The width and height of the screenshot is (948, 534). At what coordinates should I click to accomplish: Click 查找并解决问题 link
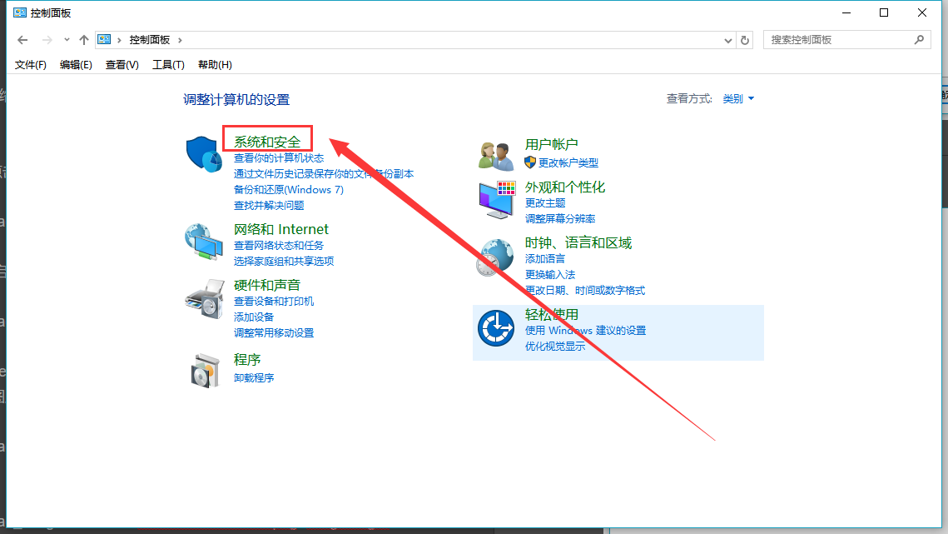[269, 205]
